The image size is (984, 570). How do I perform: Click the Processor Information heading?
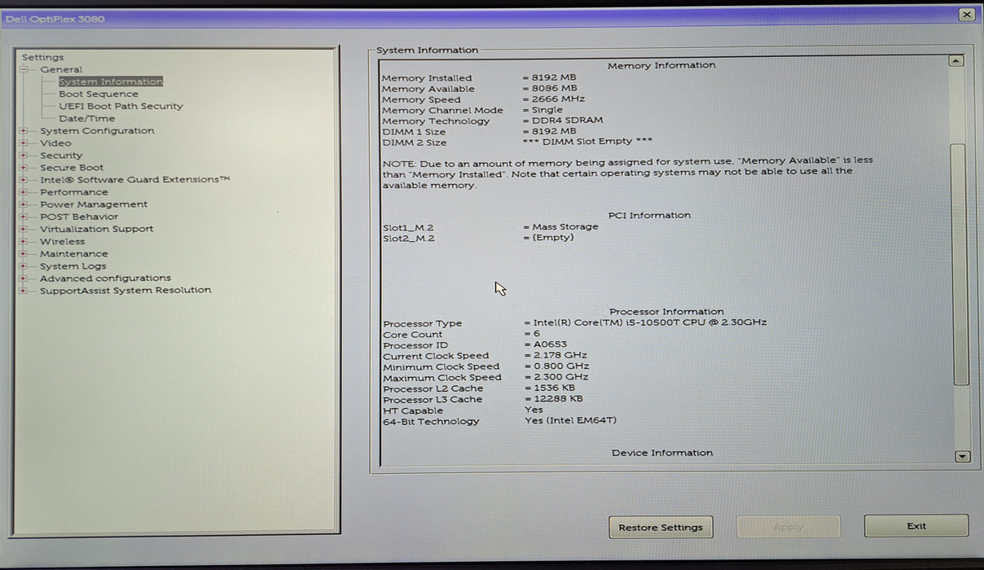pyautogui.click(x=666, y=311)
